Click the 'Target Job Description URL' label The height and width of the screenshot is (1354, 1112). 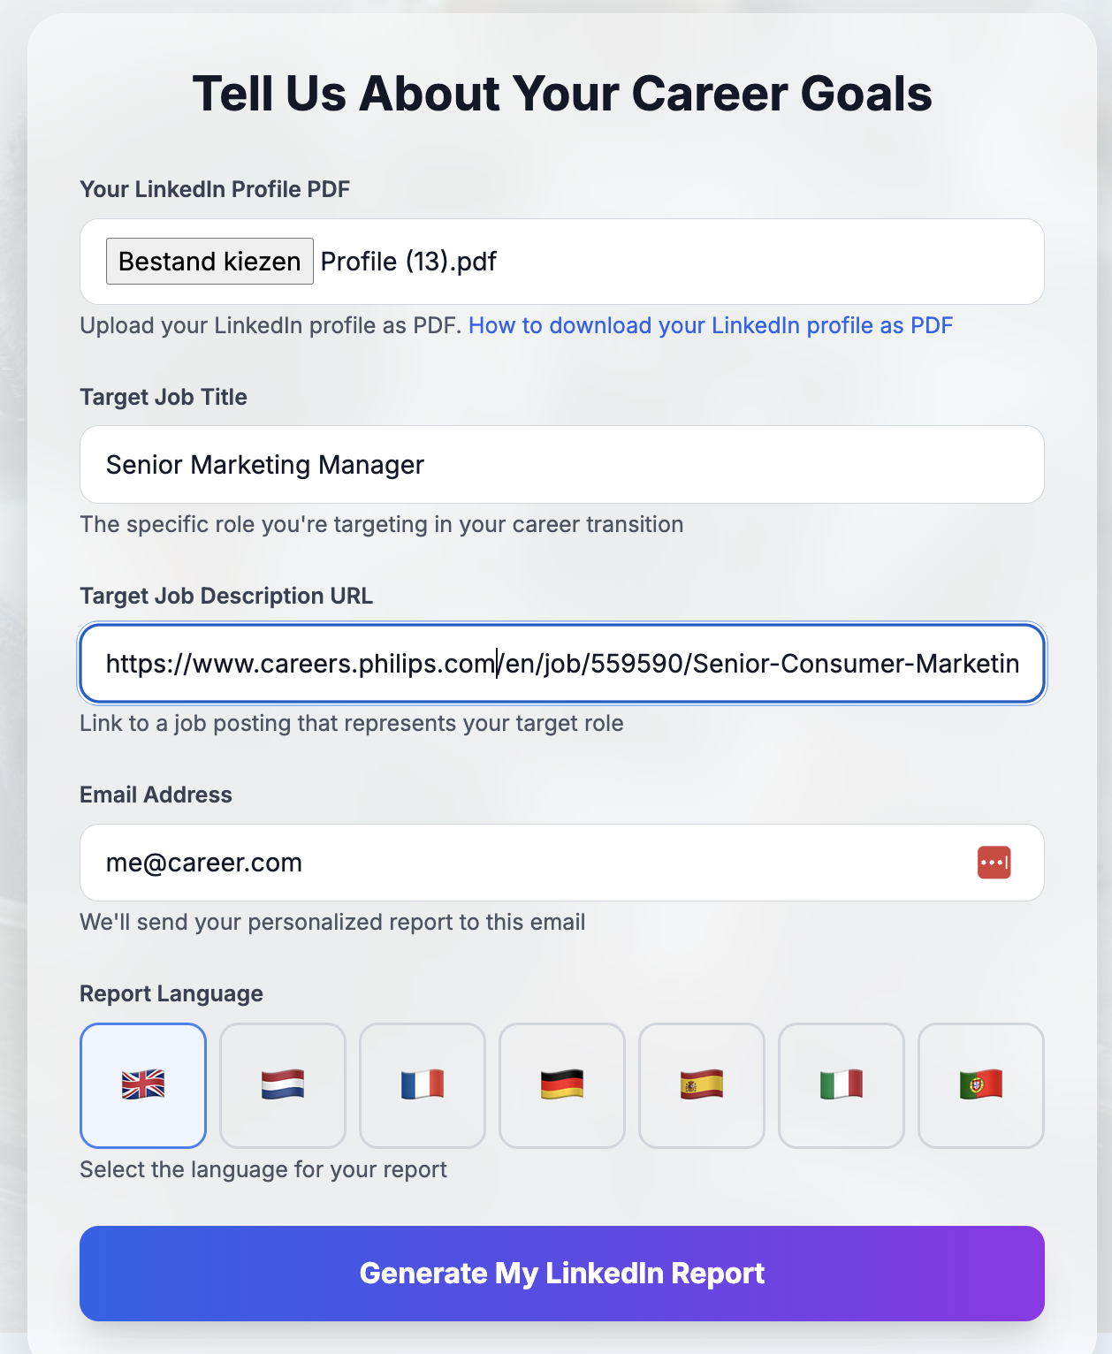point(226,596)
